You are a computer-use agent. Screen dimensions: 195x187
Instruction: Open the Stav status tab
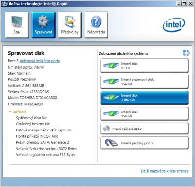(x=17, y=25)
